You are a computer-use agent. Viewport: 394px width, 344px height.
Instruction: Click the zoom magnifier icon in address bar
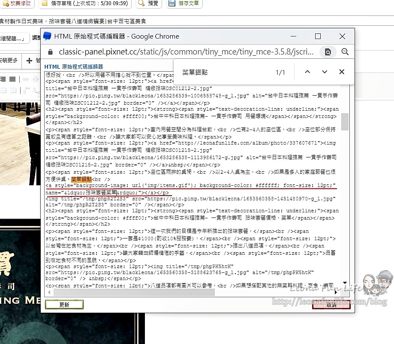345,52
